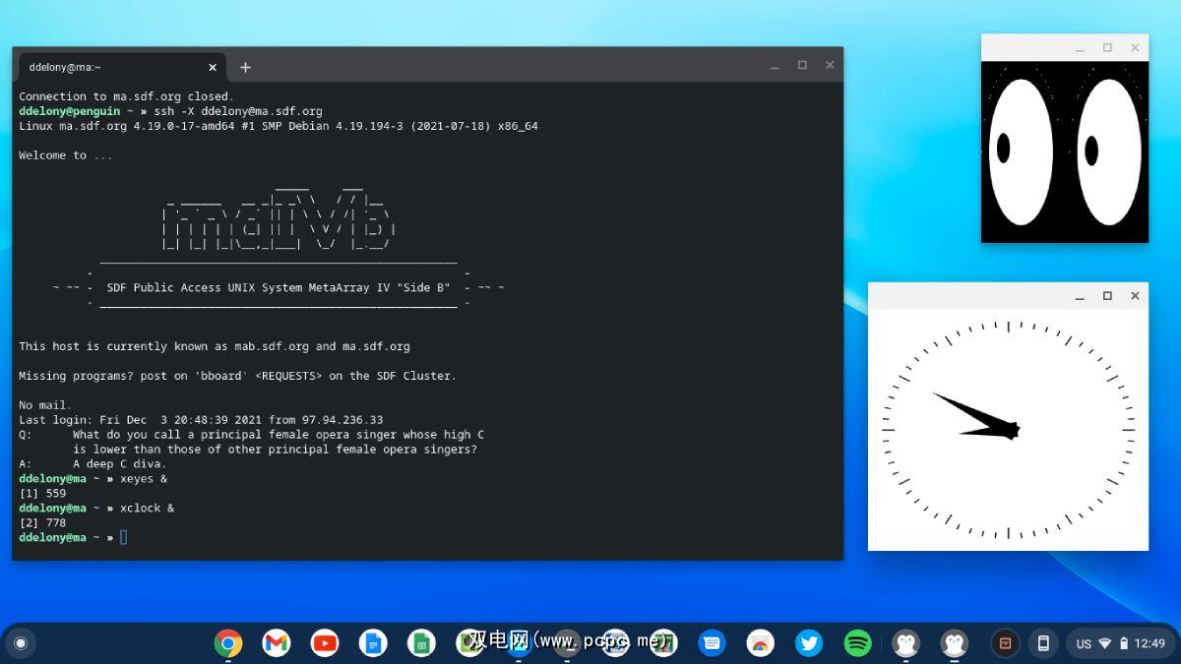Select the Linux penguin icon beside the red tray icon
Viewport: 1181px width, 664px height.
coord(954,643)
